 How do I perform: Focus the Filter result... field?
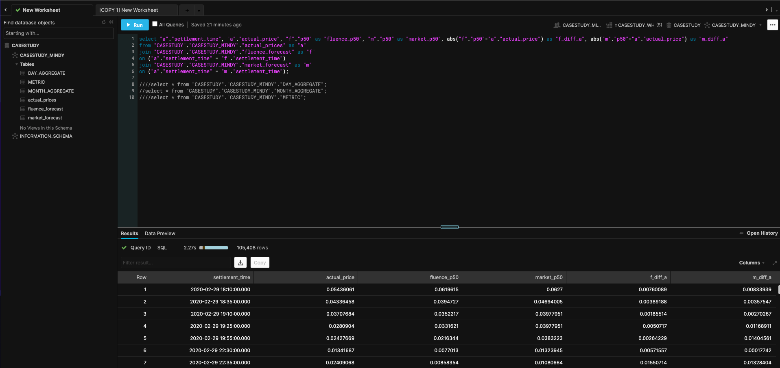[x=175, y=262]
